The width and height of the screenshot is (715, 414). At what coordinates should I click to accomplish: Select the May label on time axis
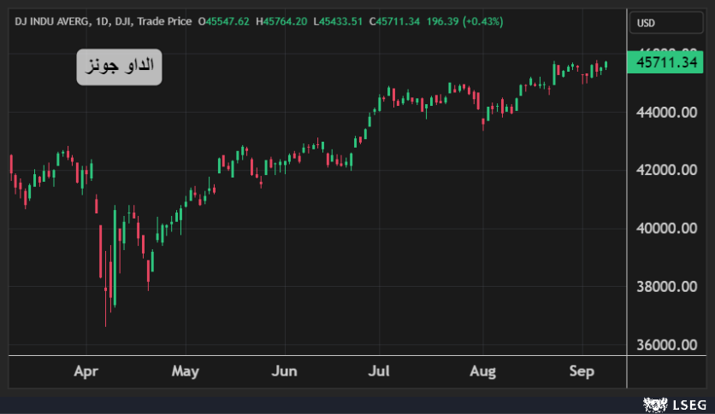click(x=186, y=371)
